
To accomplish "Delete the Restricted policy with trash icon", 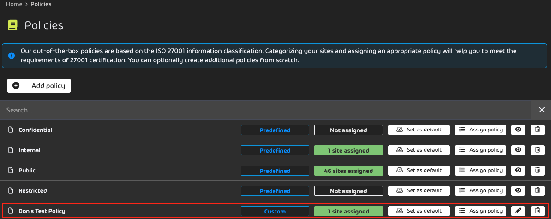I will pyautogui.click(x=537, y=191).
